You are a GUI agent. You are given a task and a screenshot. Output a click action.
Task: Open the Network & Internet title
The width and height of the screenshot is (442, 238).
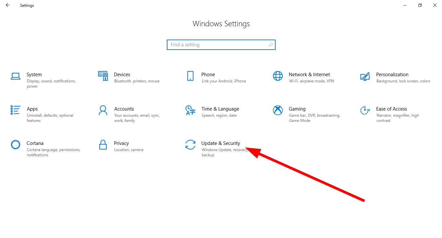[309, 75]
